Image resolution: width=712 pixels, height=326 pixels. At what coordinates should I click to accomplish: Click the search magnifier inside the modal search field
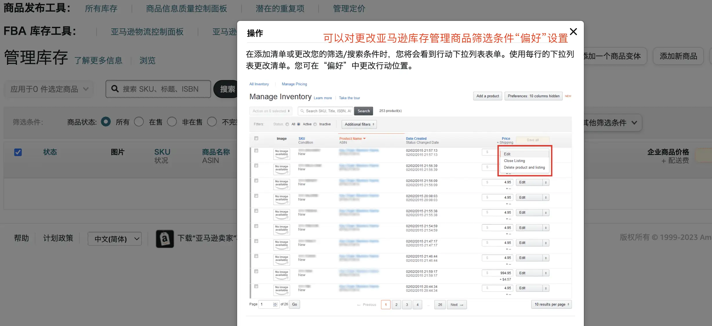[x=302, y=111]
